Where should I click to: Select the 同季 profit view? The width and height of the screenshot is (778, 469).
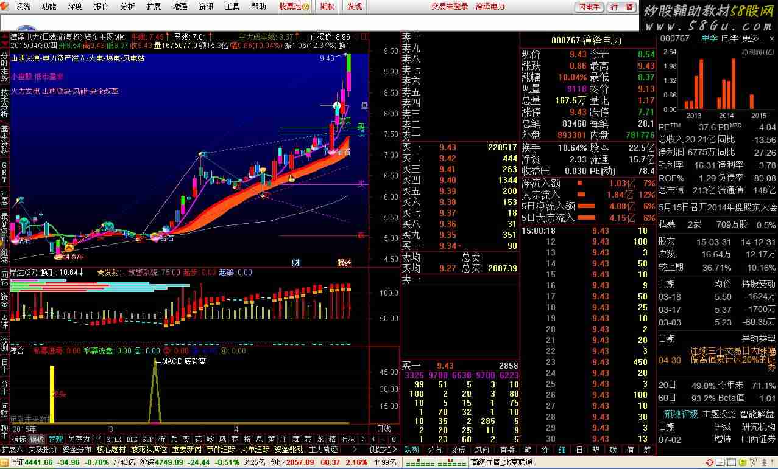click(x=730, y=38)
